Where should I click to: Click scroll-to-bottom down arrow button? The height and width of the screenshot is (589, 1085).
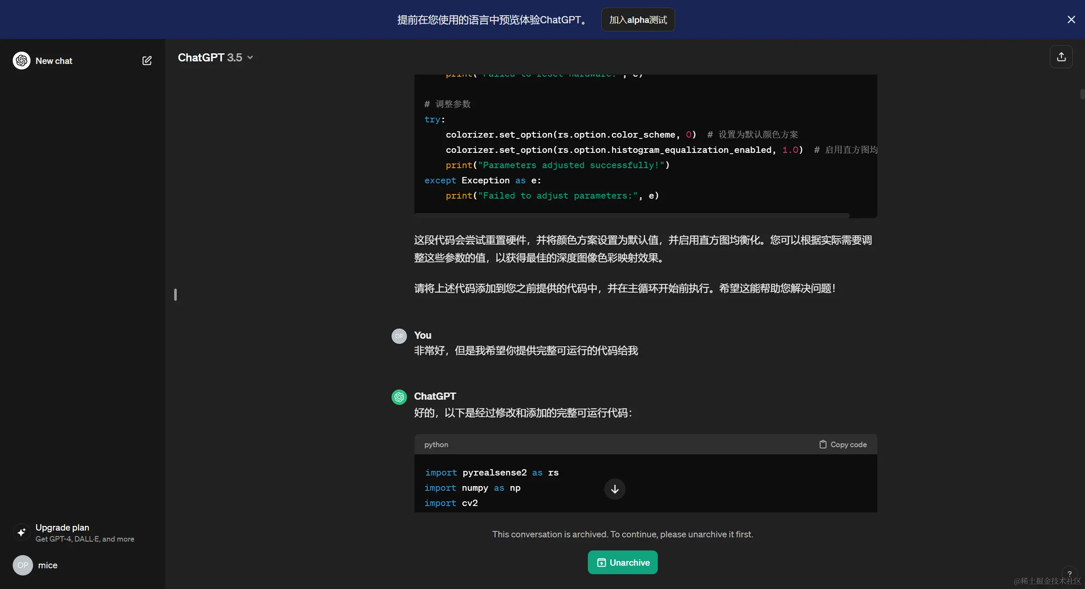615,489
